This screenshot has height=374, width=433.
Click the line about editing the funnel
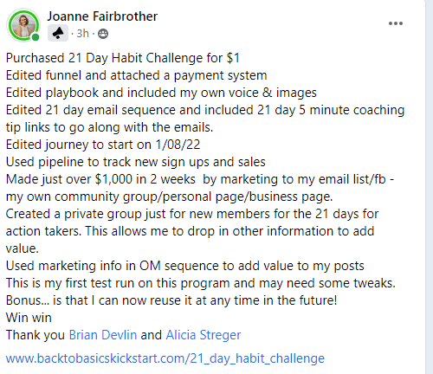136,75
